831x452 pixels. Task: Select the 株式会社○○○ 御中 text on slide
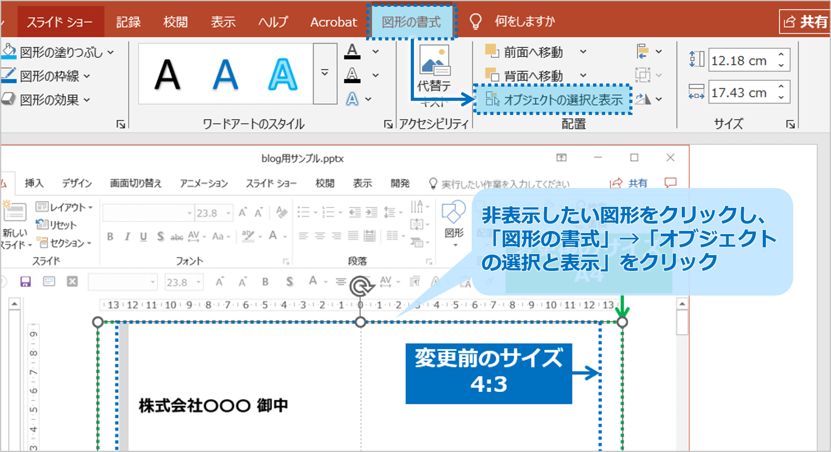coord(213,405)
